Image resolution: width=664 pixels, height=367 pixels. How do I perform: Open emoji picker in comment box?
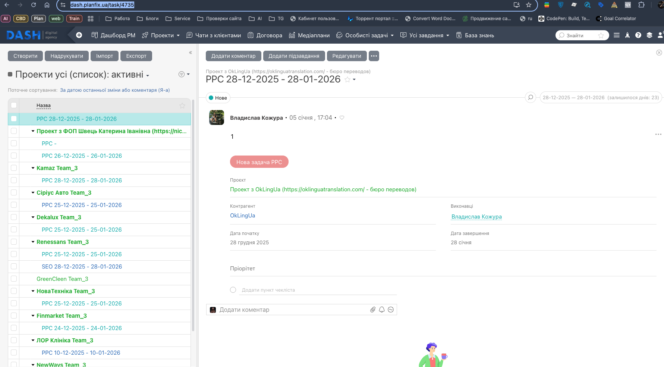pos(391,310)
